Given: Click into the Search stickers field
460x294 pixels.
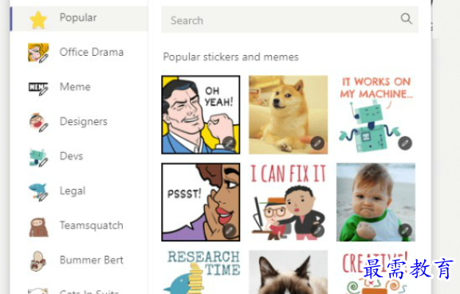Looking at the screenshot, I should pos(290,20).
